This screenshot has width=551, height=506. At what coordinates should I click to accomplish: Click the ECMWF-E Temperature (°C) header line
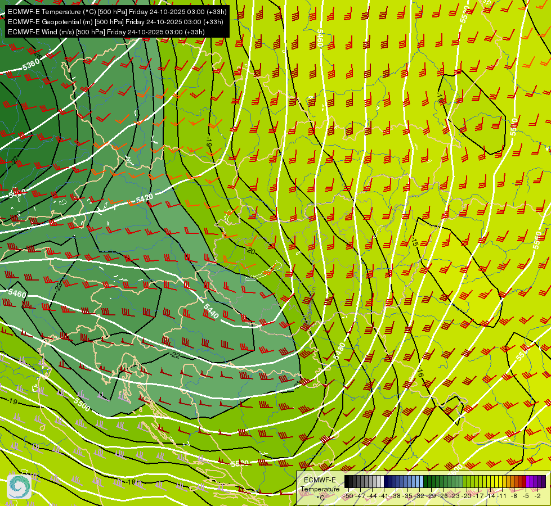pos(117,12)
